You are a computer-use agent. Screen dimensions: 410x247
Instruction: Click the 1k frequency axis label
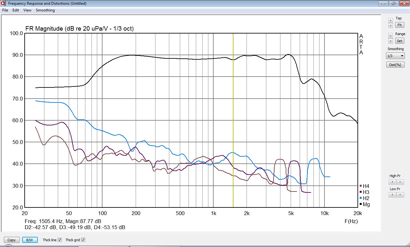tap(213, 213)
